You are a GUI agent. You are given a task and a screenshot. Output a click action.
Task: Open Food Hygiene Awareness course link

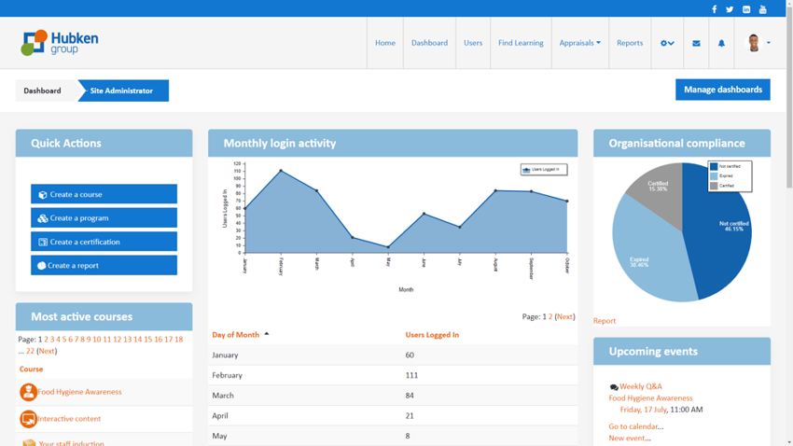click(79, 392)
